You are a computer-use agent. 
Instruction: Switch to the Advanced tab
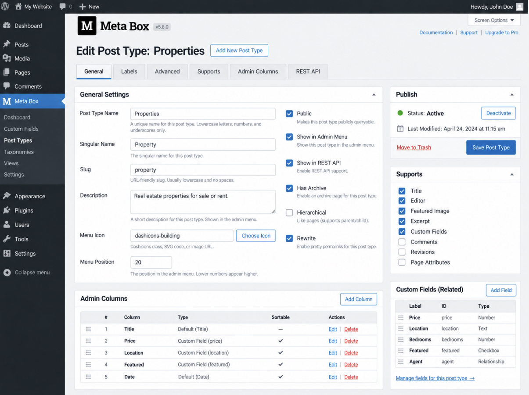[167, 72]
